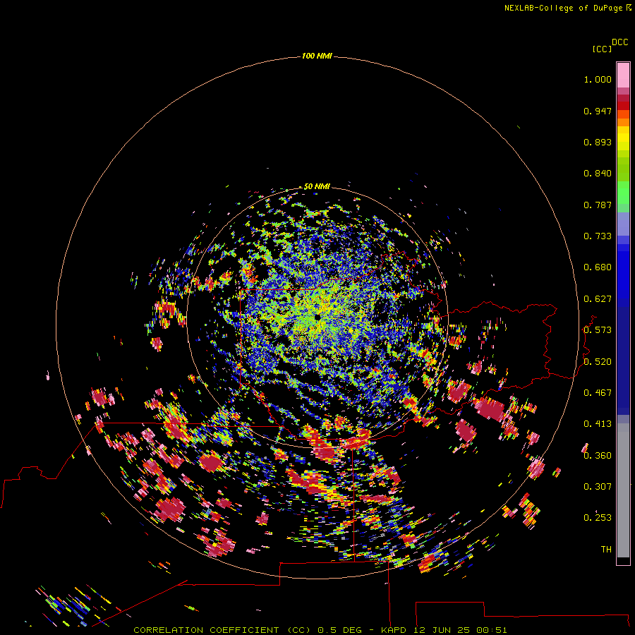The height and width of the screenshot is (635, 635).
Task: Click the radar site center black dot
Action: 318,317
